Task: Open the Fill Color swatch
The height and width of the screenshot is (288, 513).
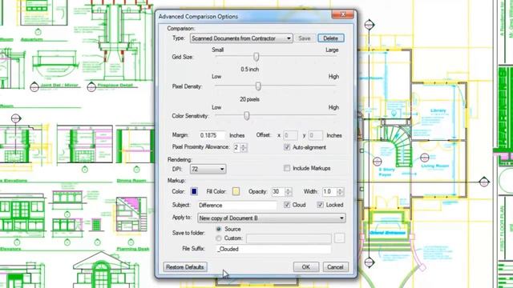Action: tap(236, 192)
